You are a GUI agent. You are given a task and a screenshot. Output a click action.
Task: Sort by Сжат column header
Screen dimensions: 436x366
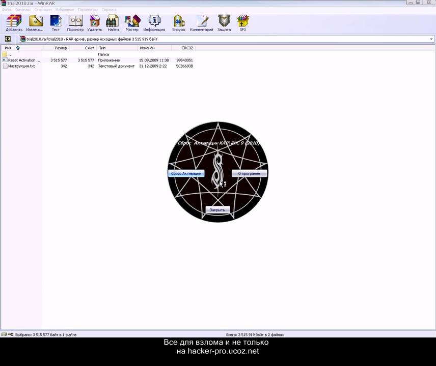point(83,48)
